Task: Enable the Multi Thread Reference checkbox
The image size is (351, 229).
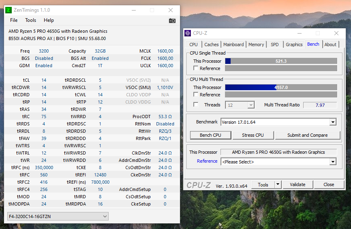Action: pos(196,95)
